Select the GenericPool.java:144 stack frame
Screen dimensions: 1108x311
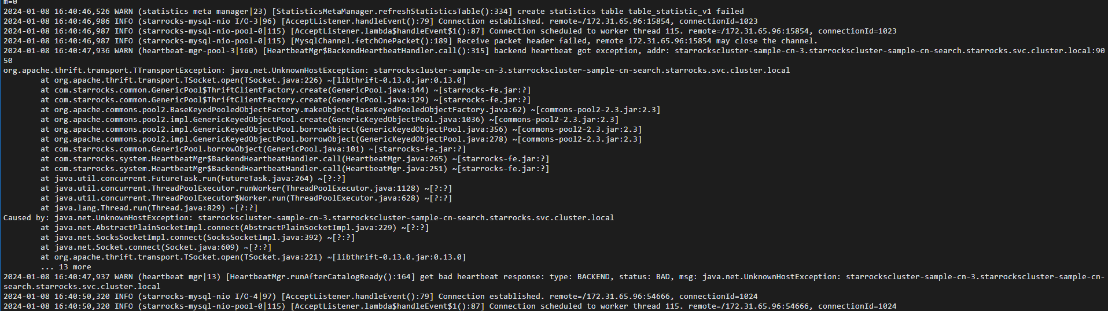[285, 90]
